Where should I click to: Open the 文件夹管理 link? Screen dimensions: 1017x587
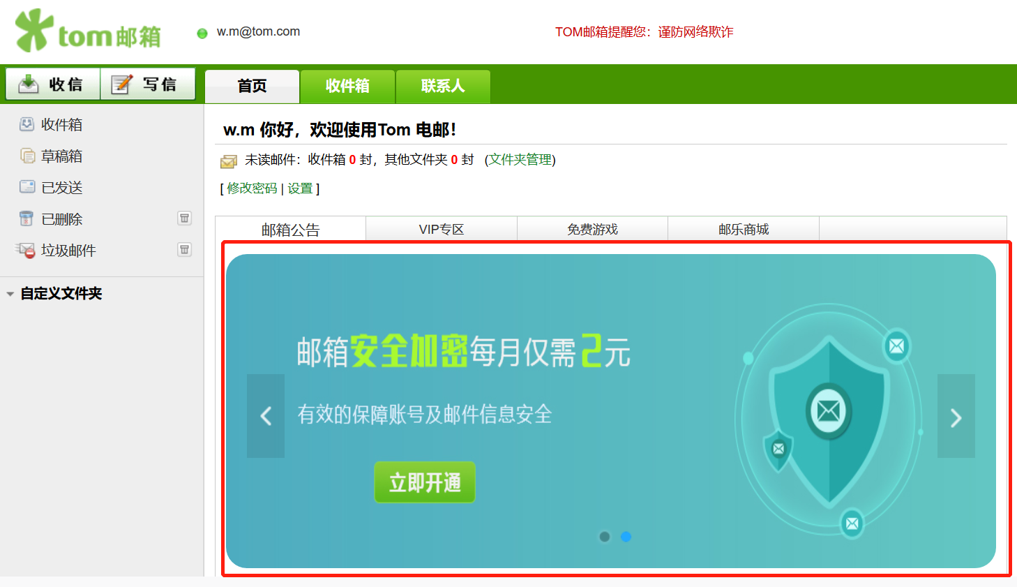[520, 159]
